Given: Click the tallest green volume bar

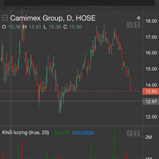Looking at the screenshot, I should click(114, 144).
